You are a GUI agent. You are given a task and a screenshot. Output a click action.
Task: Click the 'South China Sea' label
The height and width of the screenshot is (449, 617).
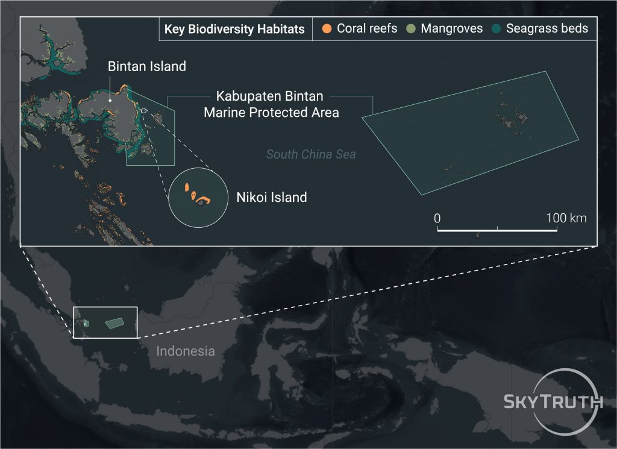[x=311, y=154]
